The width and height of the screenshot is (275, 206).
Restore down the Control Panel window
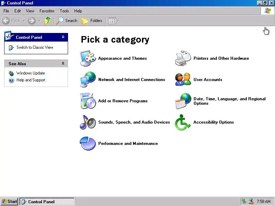pos(265,3)
